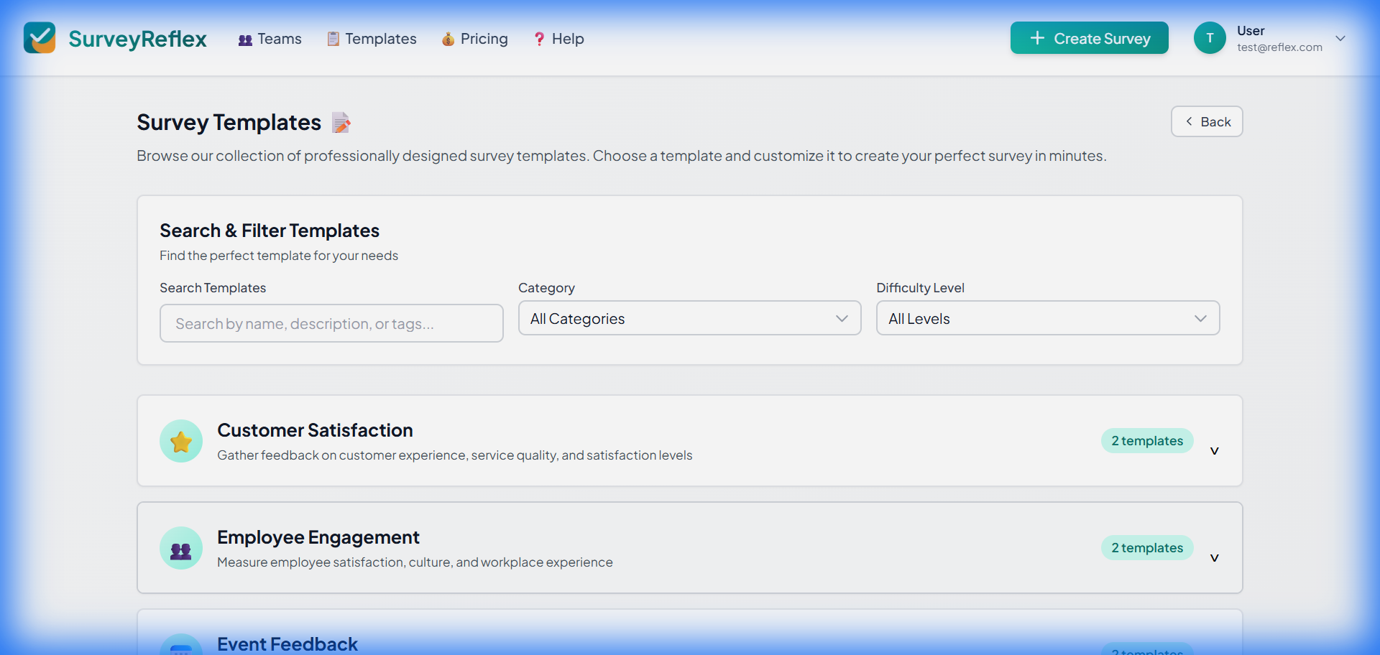The width and height of the screenshot is (1380, 655).
Task: Click the Employee Engagement people icon
Action: tap(180, 547)
